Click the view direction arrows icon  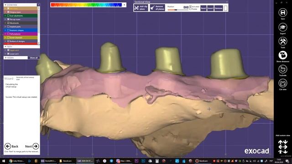point(283,147)
